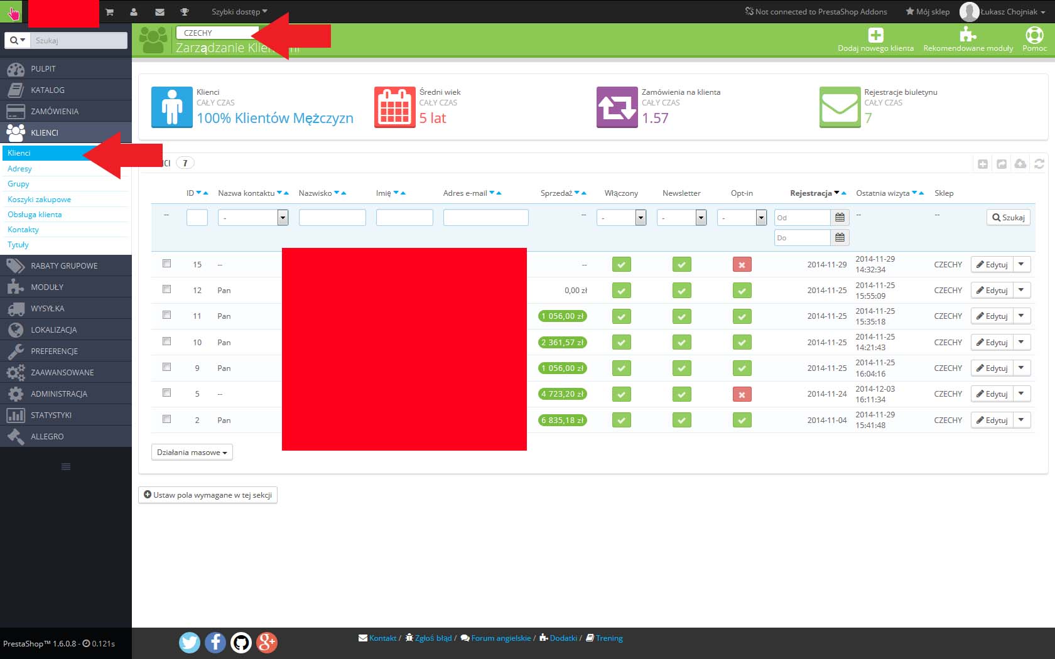Select the checkbox for customer ID 10
This screenshot has height=659, width=1055.
click(167, 341)
